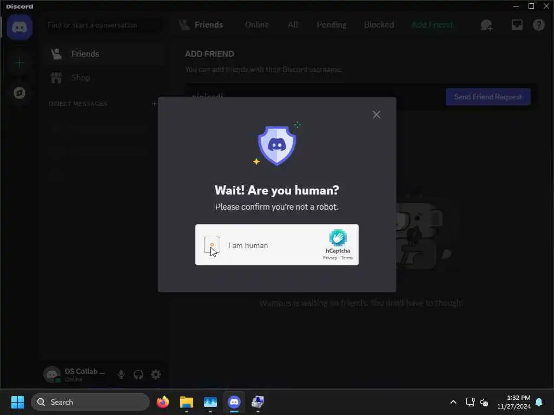Open the notifications bell icon

(539, 402)
